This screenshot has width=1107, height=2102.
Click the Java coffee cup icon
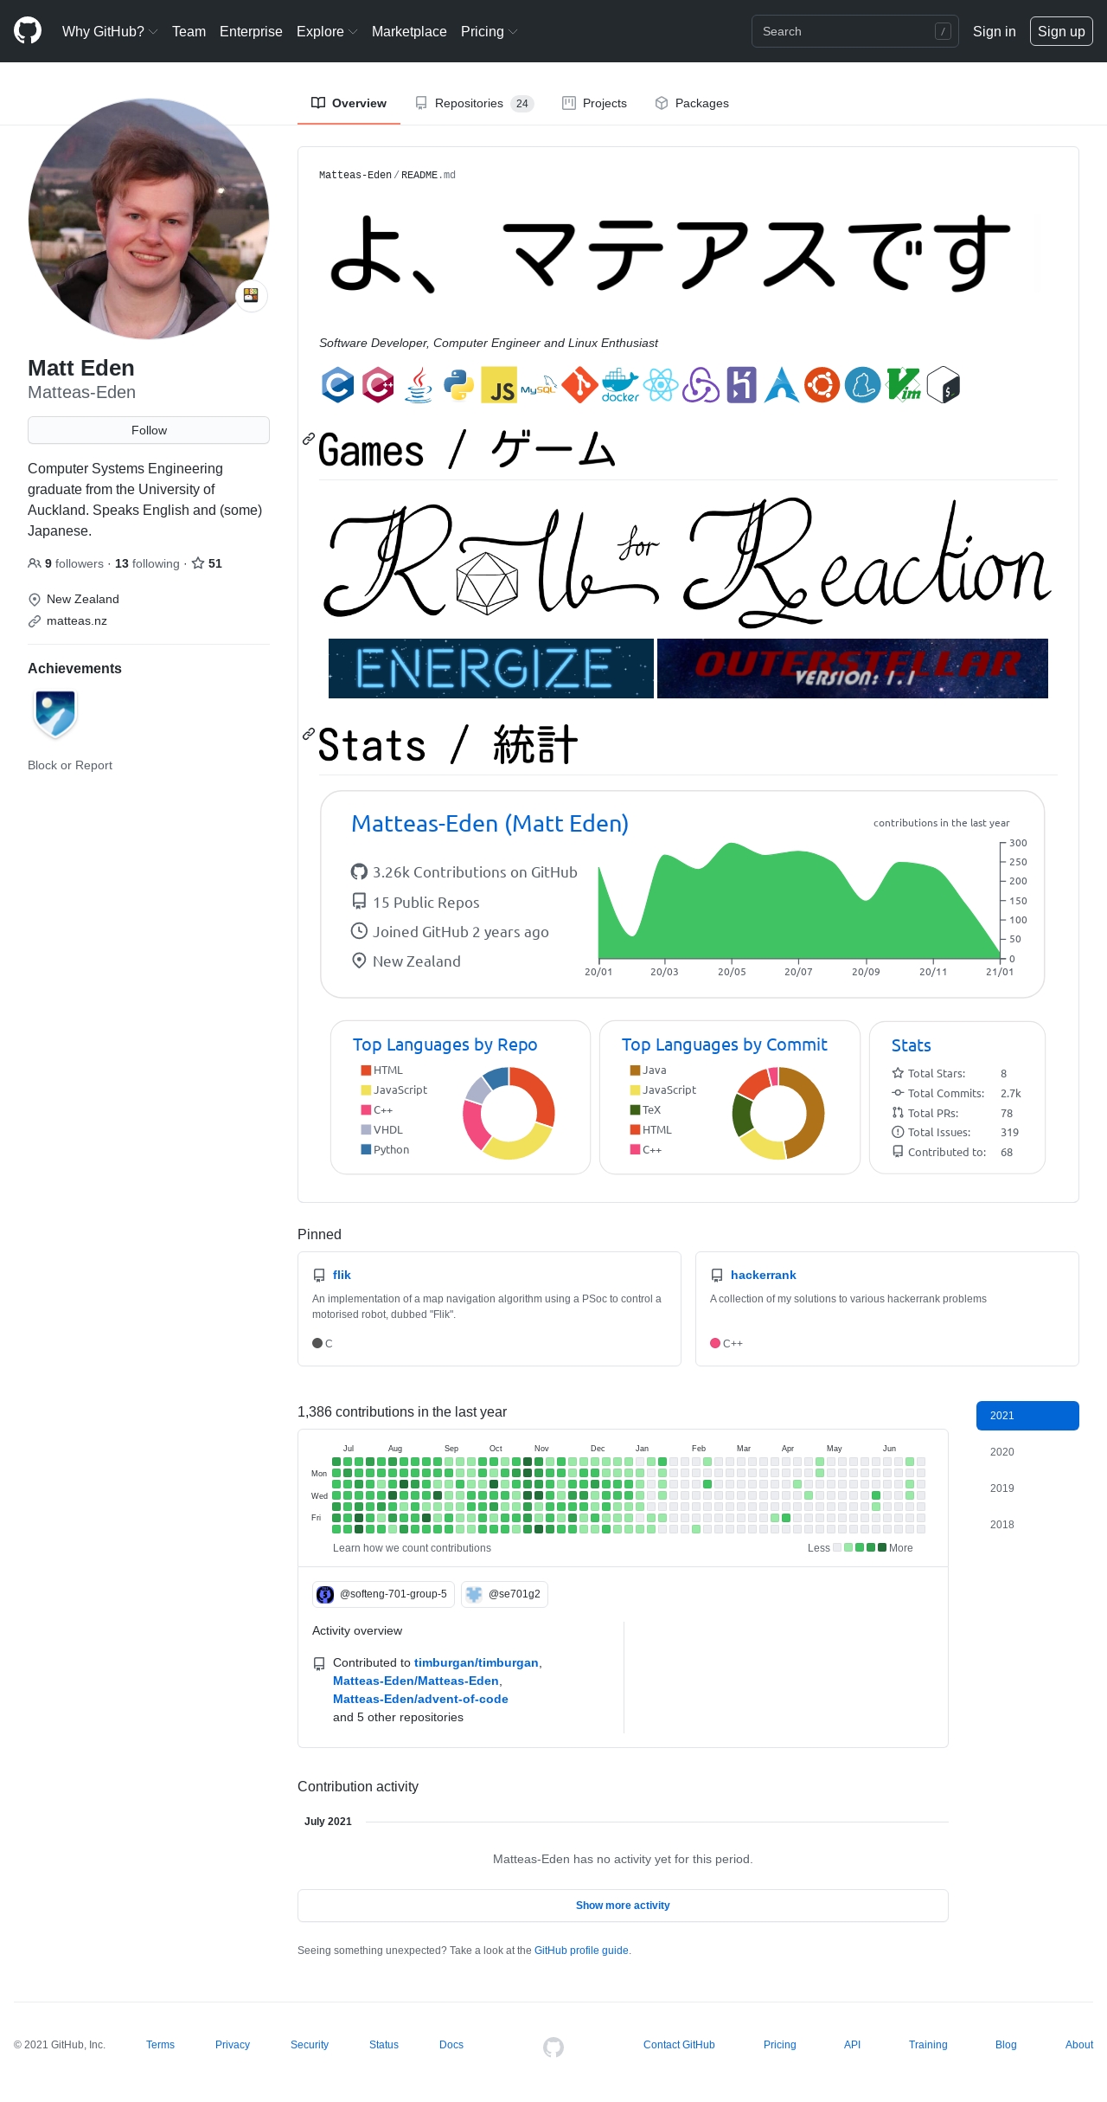pos(419,385)
